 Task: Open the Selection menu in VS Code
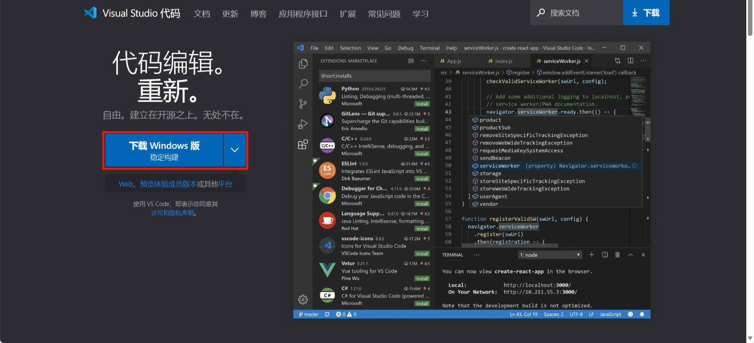350,48
